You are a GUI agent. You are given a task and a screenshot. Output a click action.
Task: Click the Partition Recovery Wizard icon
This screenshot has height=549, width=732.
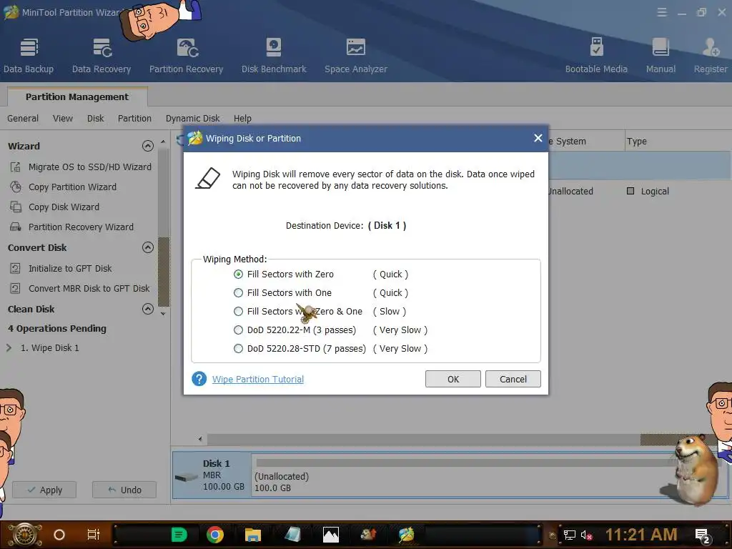[16, 227]
